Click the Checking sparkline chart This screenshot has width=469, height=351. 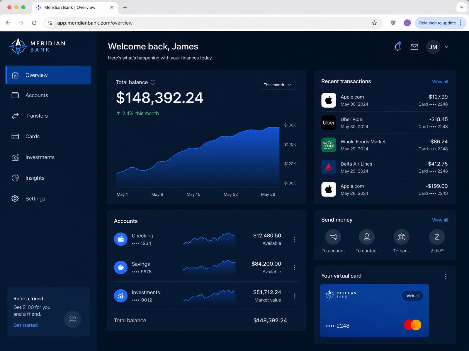(209, 239)
